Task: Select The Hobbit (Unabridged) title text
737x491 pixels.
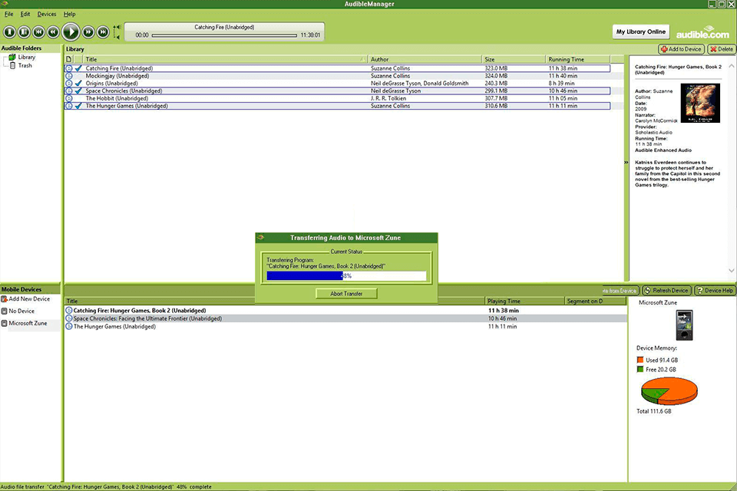Action: point(117,99)
